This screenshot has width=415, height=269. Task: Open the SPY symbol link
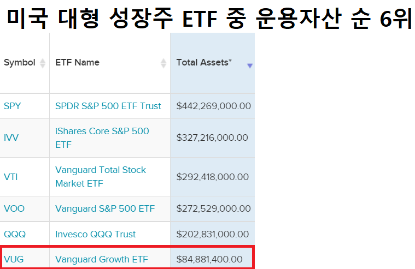click(12, 106)
